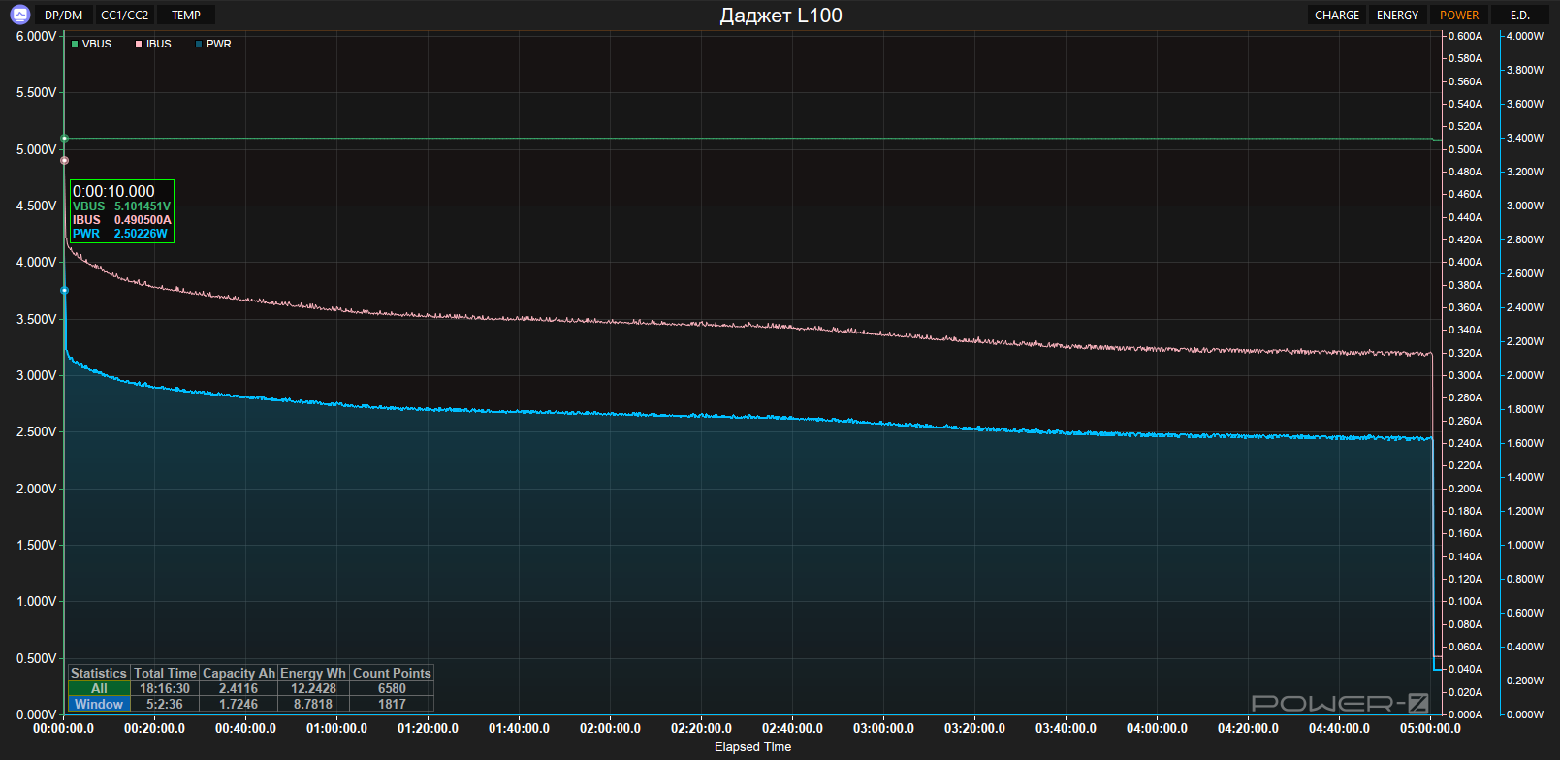
Task: Click the POWER-Z app icon in top-left
Action: pos(19,15)
